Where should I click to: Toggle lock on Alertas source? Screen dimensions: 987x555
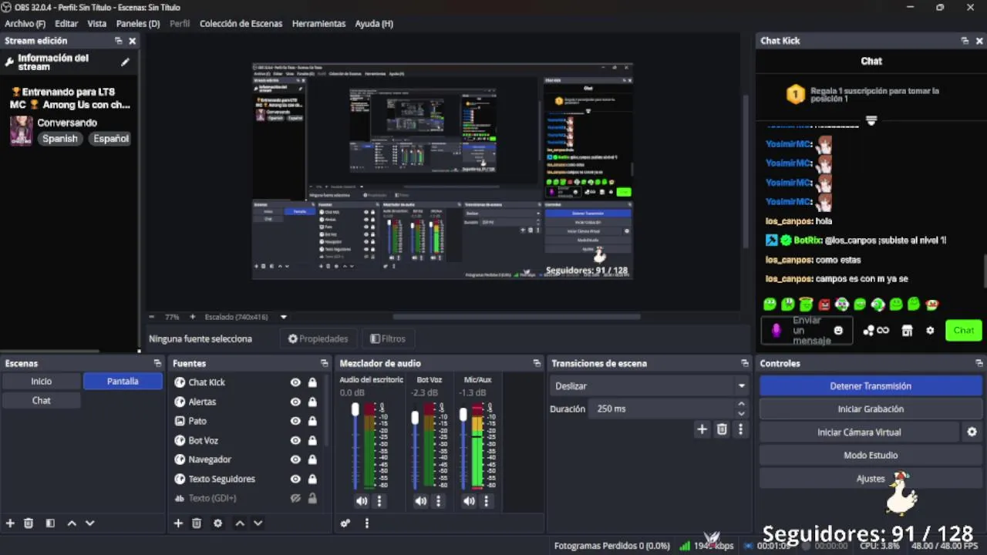pos(312,402)
